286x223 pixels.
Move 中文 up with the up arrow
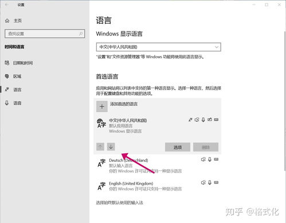click(x=100, y=147)
